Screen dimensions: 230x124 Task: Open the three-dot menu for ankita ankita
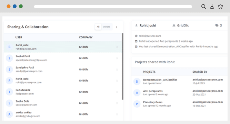pyautogui.click(x=117, y=114)
